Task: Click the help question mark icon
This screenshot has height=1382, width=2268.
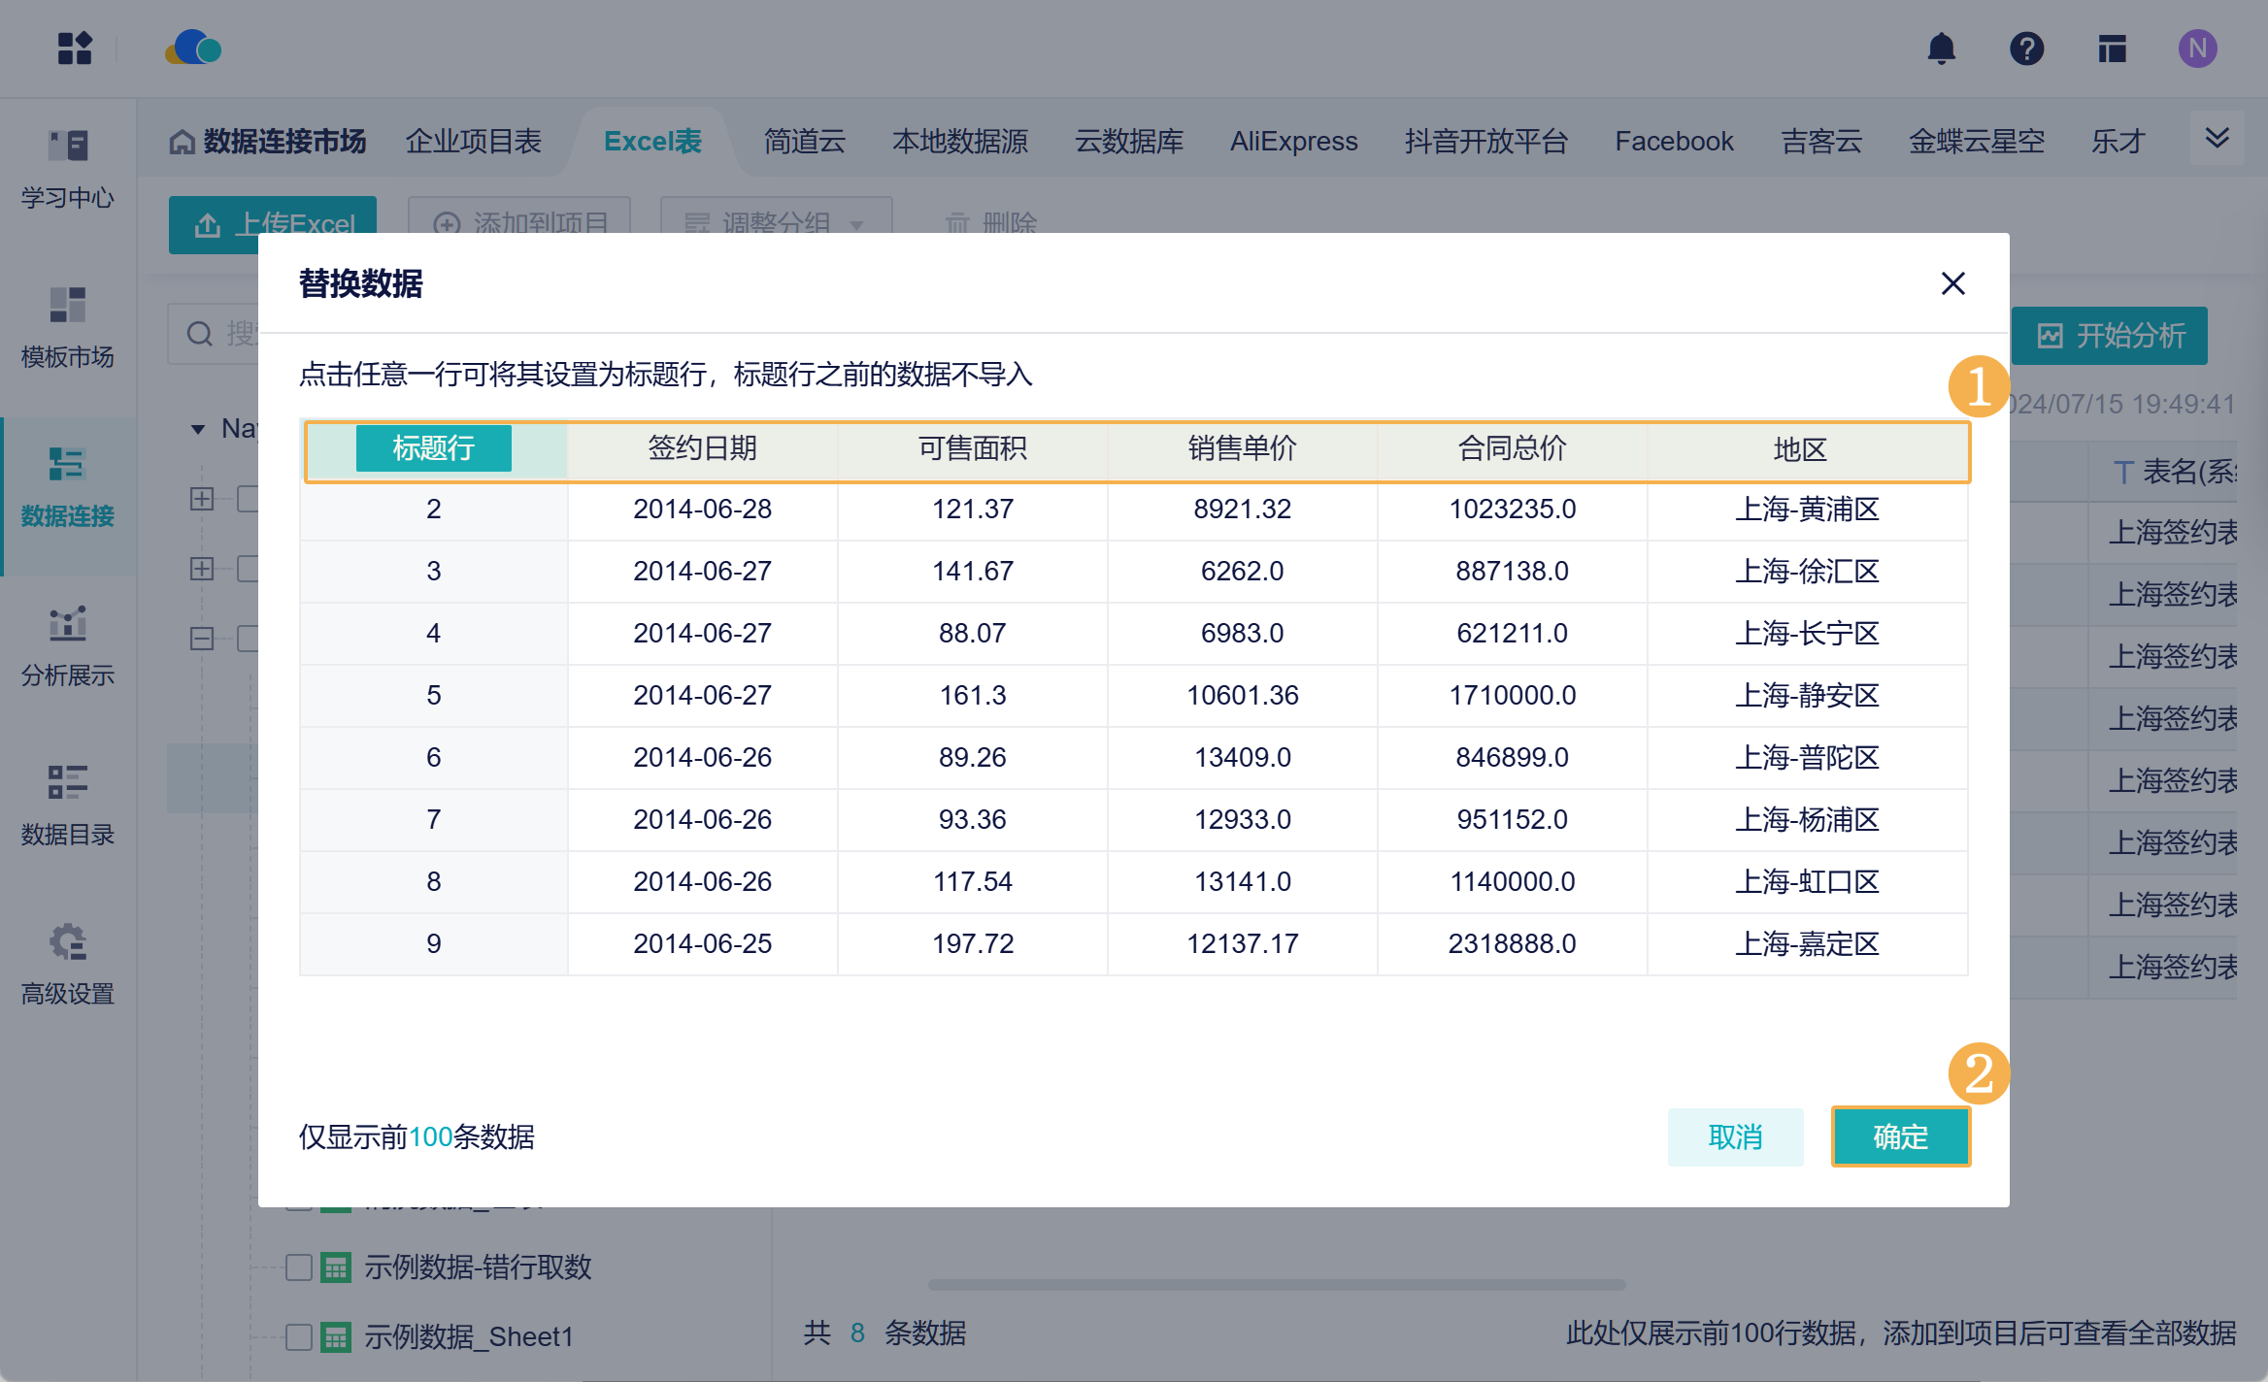Action: pos(2026,49)
